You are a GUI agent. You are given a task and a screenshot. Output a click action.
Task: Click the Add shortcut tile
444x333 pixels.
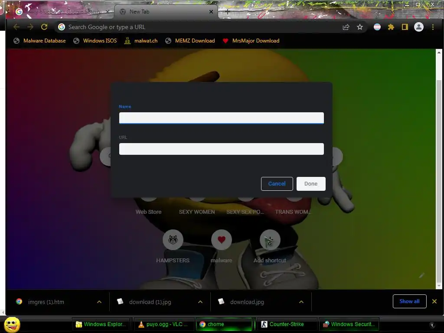pyautogui.click(x=270, y=246)
